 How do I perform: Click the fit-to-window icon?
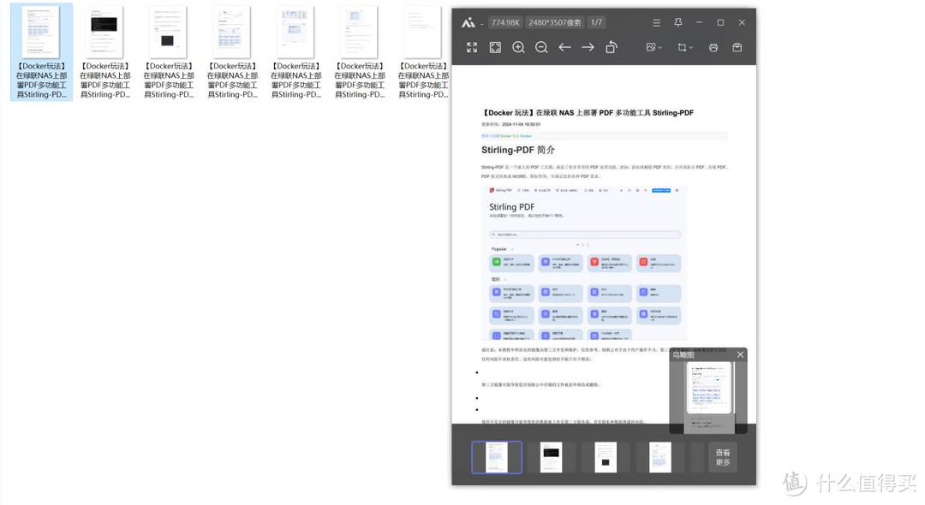[495, 48]
